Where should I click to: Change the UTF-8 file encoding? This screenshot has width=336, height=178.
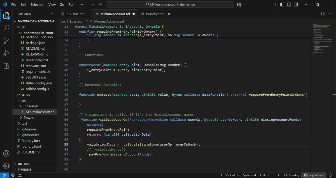coord(264,175)
